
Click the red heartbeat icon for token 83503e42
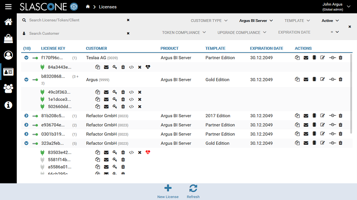click(x=148, y=152)
